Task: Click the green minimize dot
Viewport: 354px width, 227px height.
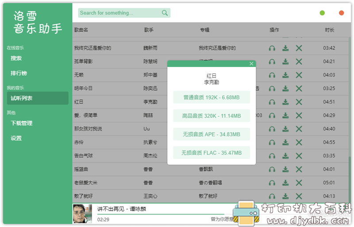Action: pos(322,13)
